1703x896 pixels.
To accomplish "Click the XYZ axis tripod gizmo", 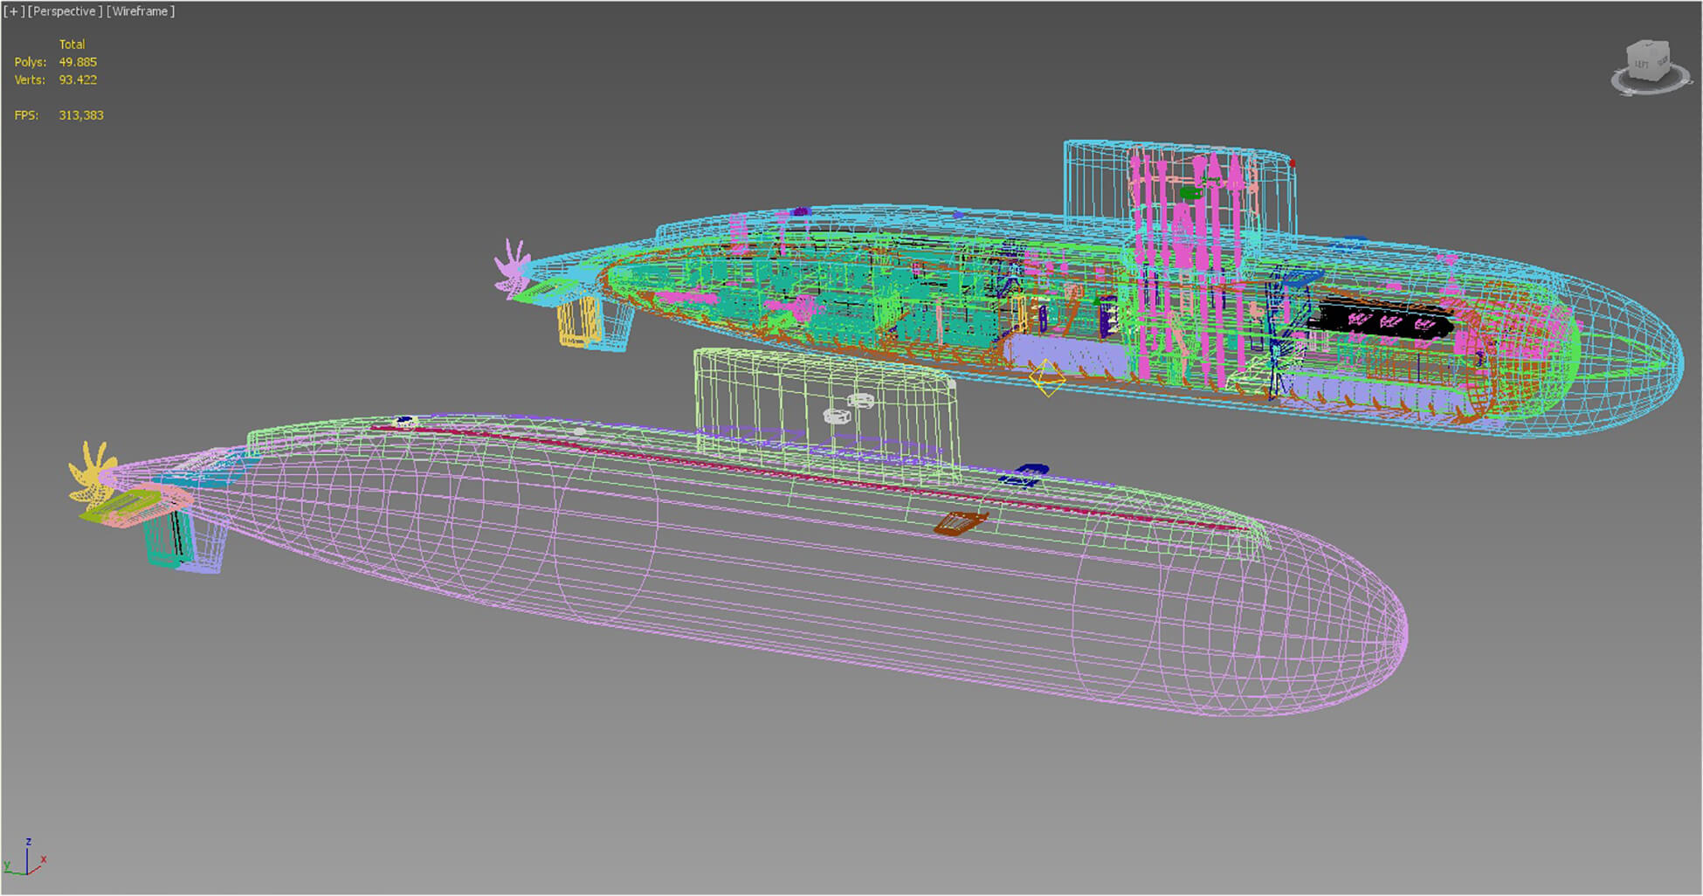I will point(24,858).
